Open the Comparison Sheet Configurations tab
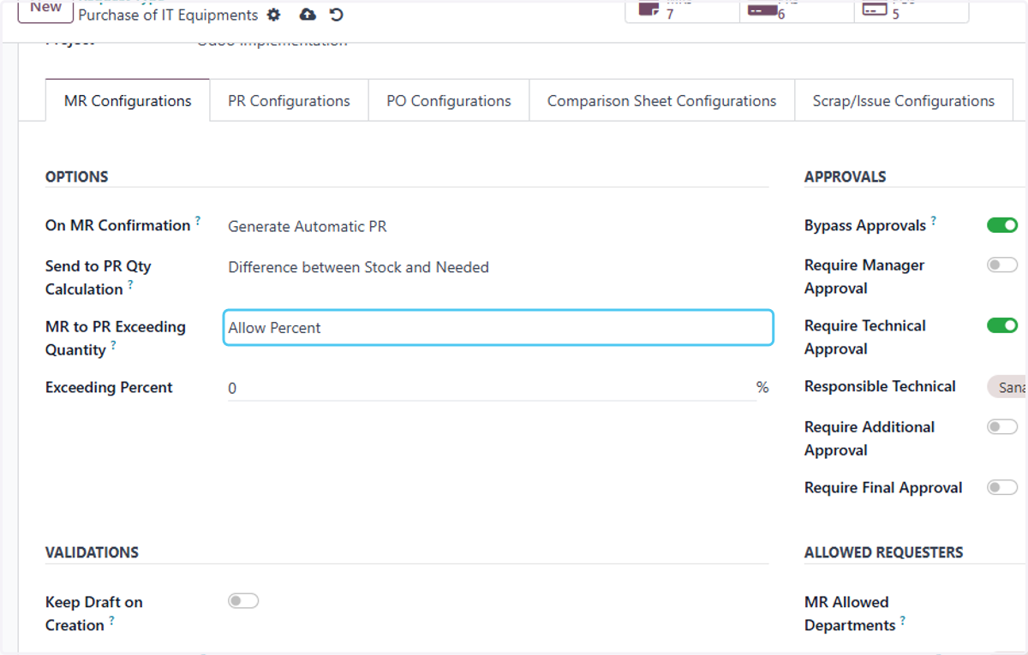This screenshot has width=1028, height=655. pos(662,100)
